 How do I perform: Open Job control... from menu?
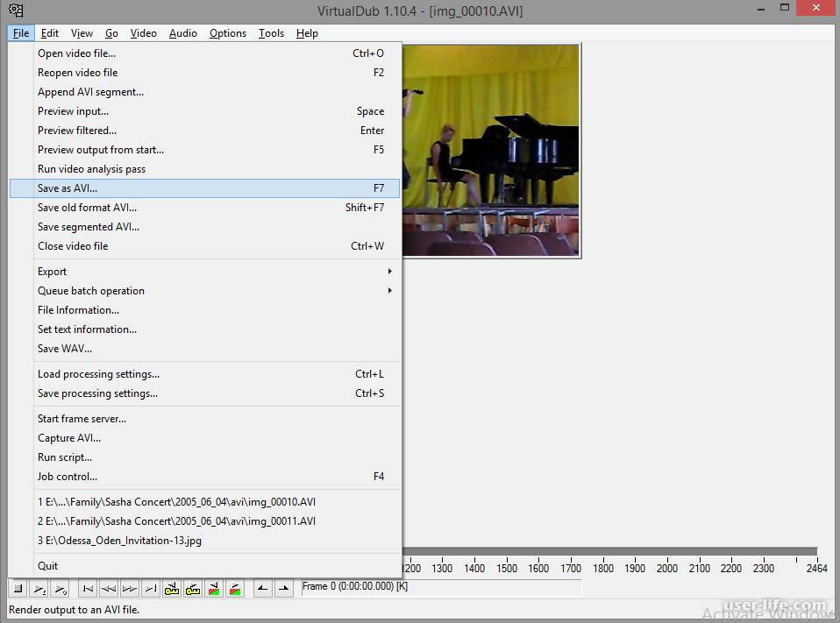[x=204, y=477]
